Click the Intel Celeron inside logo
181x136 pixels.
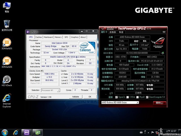(x=87, y=48)
